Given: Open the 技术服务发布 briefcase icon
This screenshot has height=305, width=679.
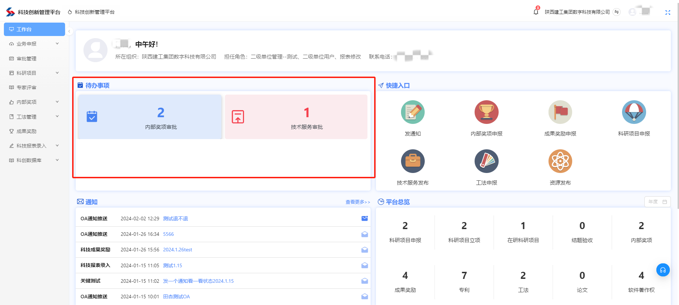Looking at the screenshot, I should click(413, 161).
